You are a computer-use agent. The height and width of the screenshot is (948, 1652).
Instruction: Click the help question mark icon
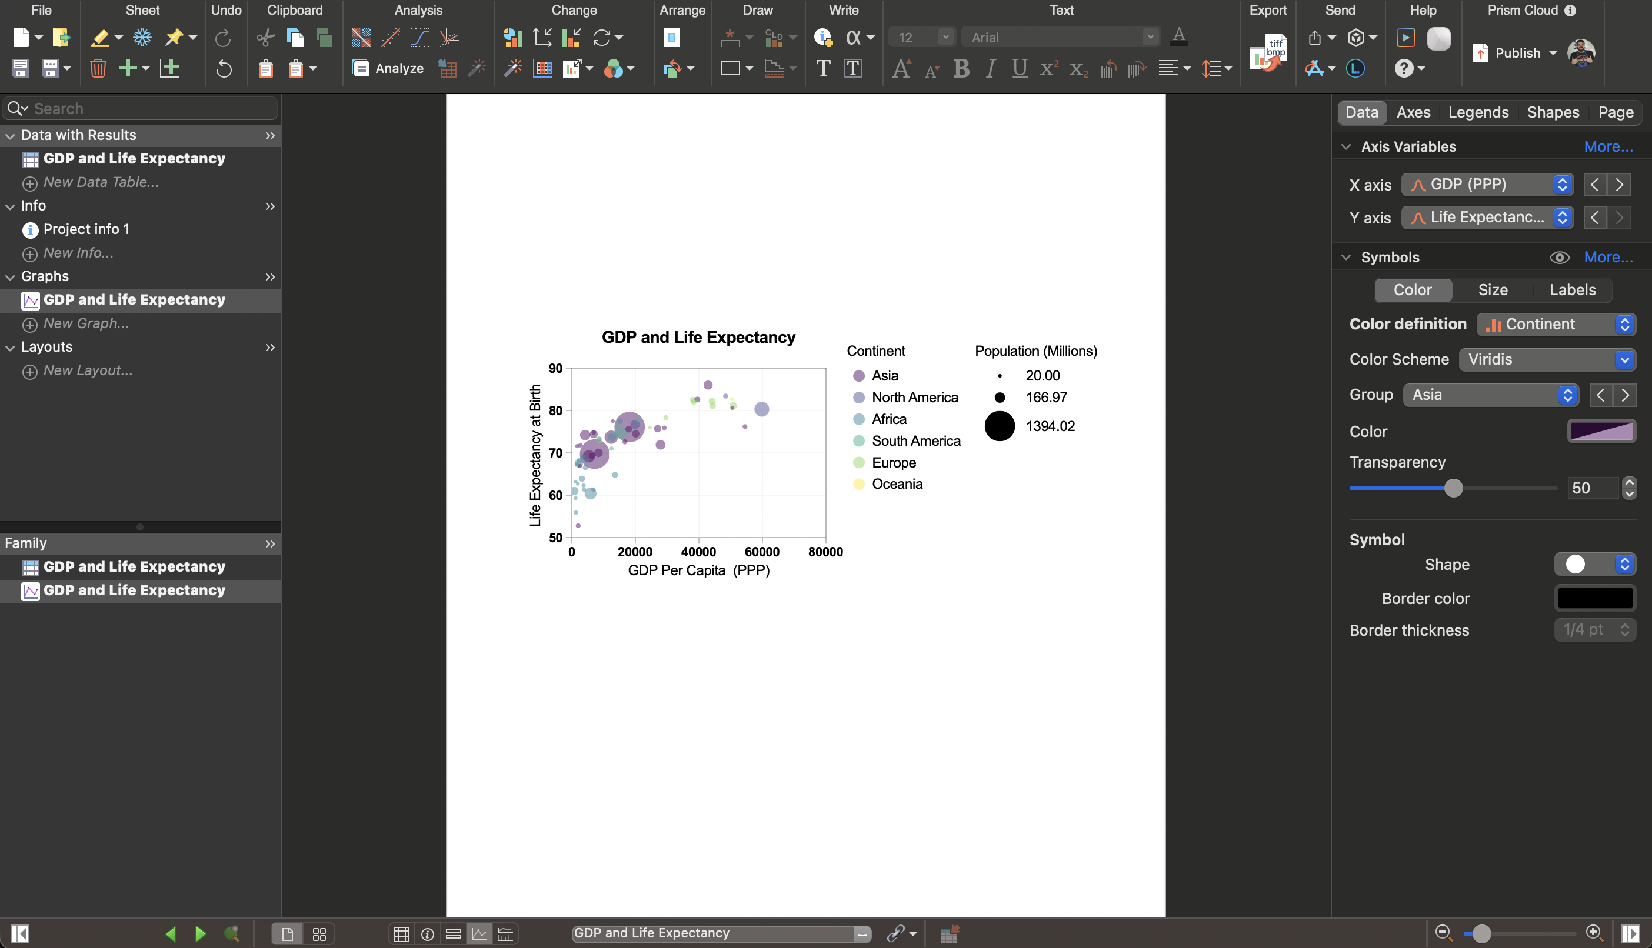[1404, 68]
